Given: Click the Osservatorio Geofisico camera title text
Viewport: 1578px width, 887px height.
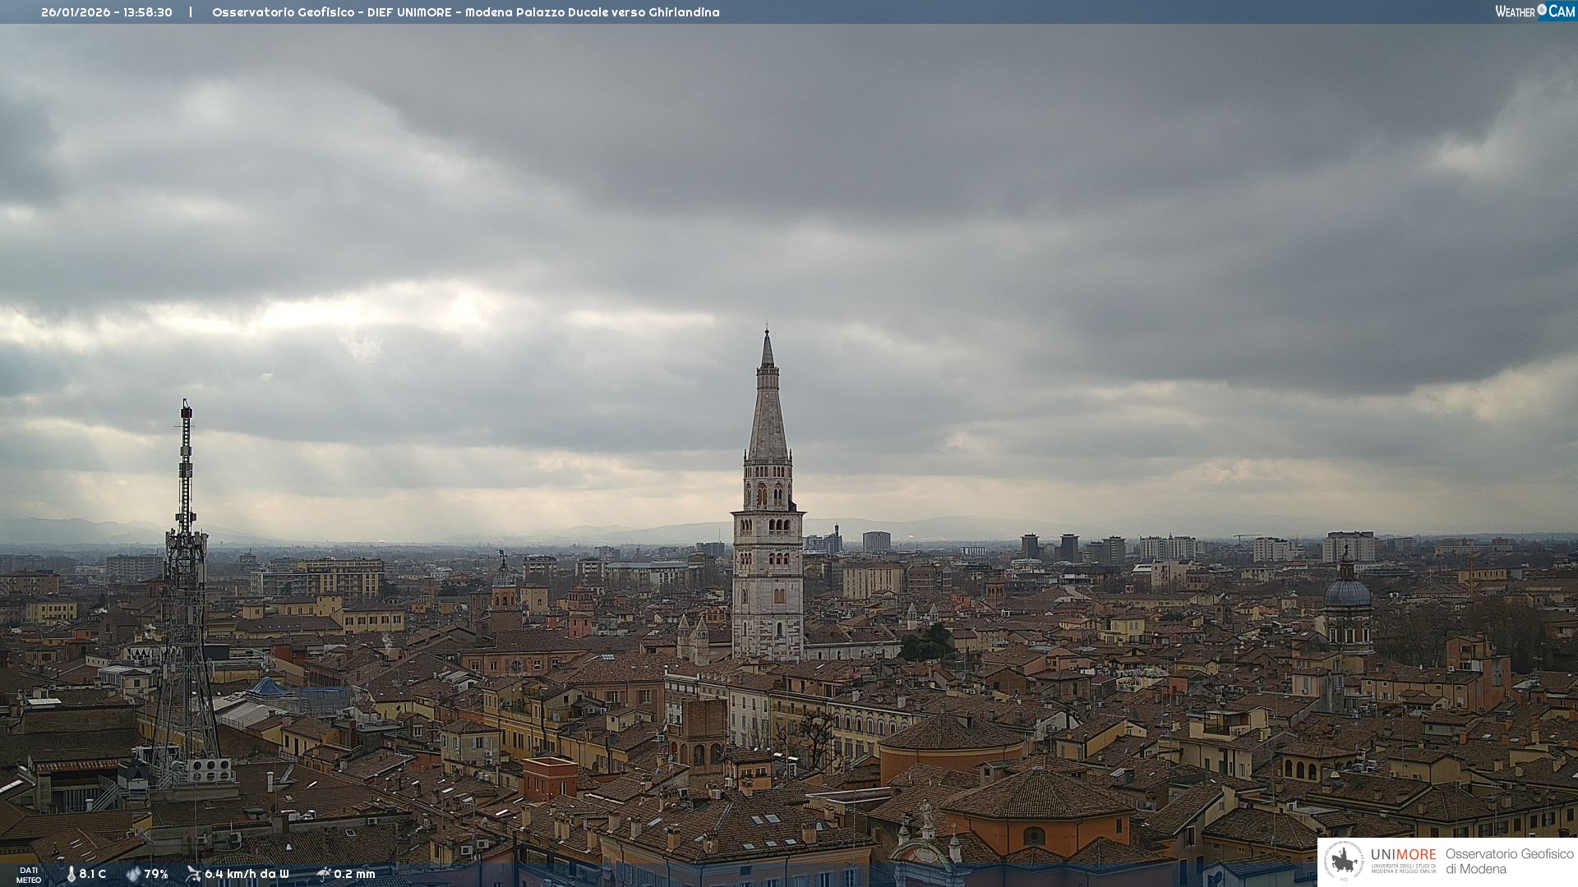Looking at the screenshot, I should pos(465,12).
